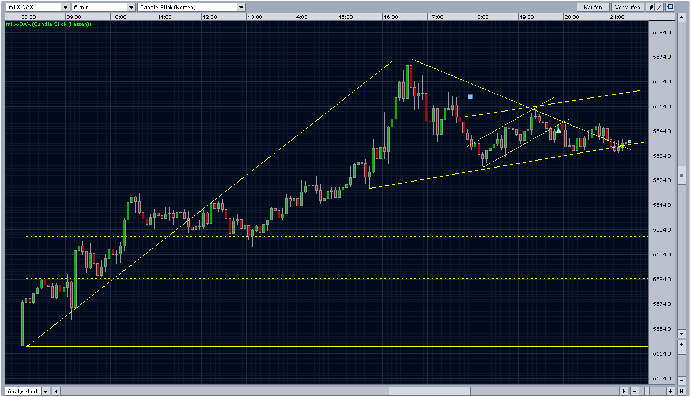691x397 pixels.
Task: Click the 5554.0 price axis label
Action: 661,353
